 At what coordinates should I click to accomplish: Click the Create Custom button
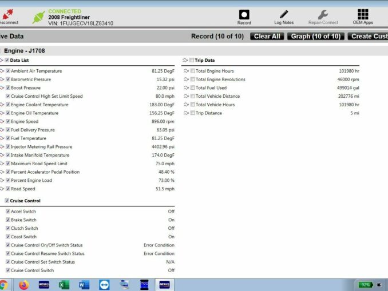368,37
